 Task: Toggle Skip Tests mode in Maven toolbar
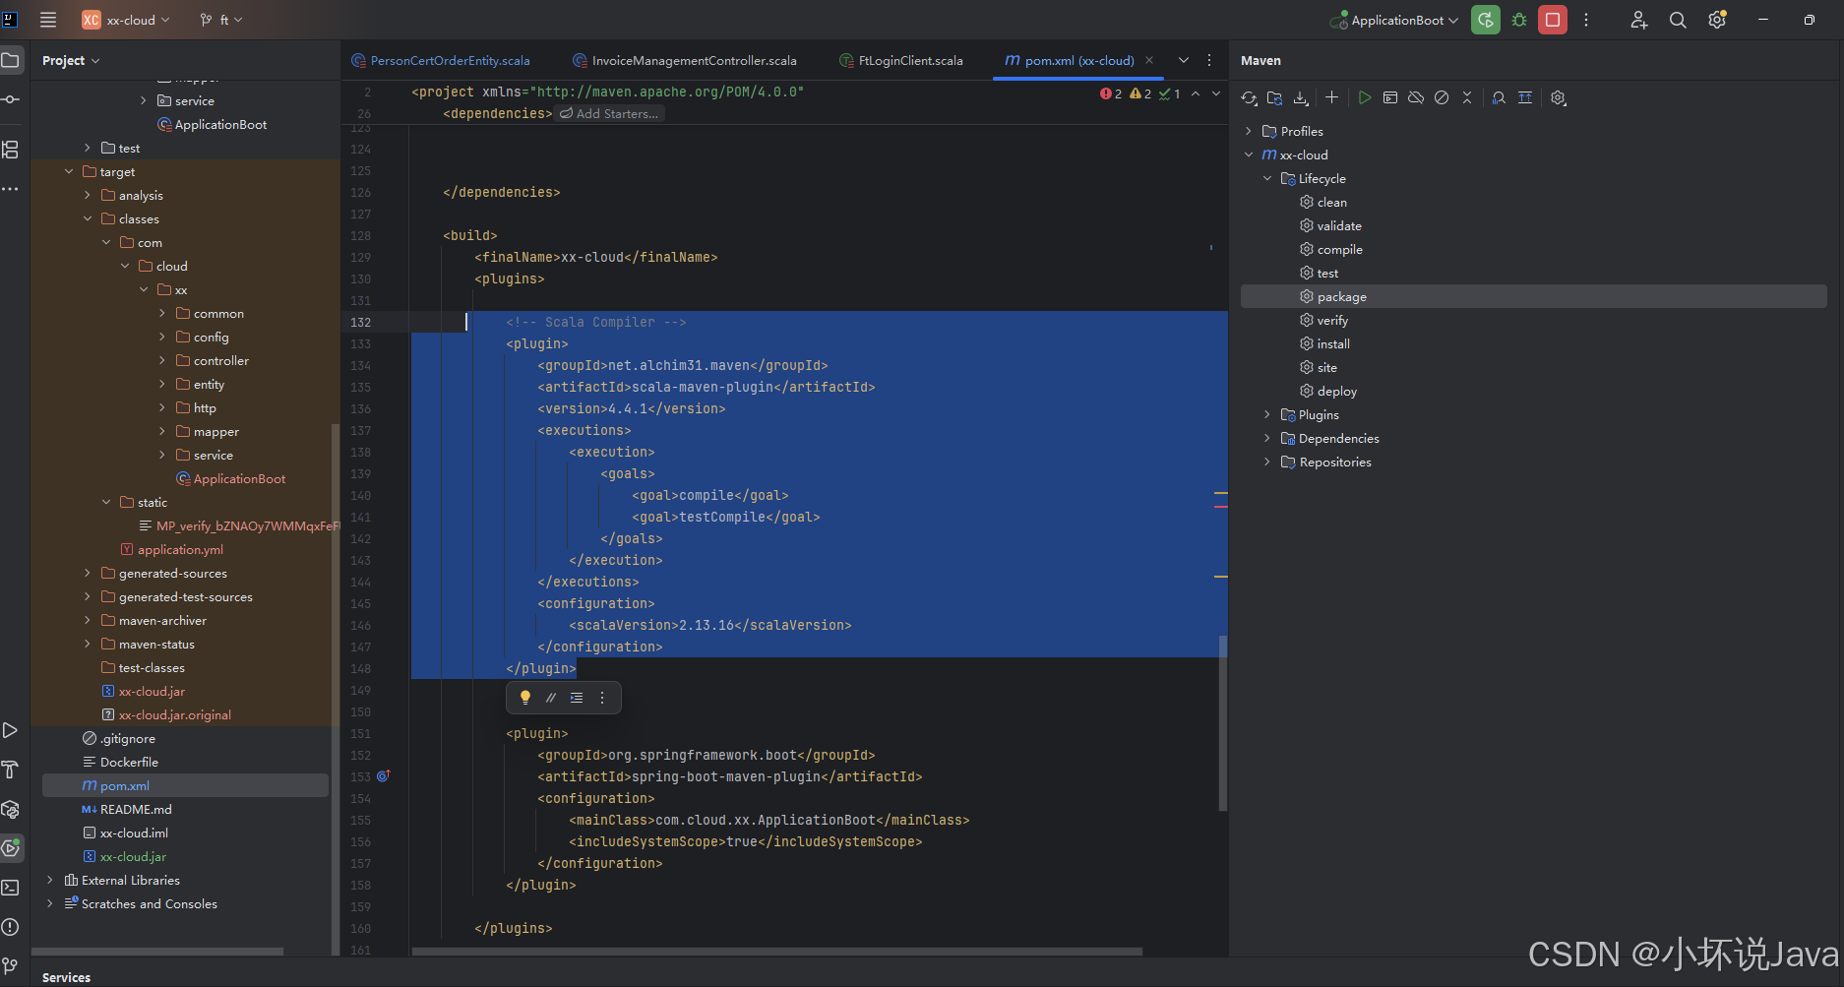point(1442,97)
